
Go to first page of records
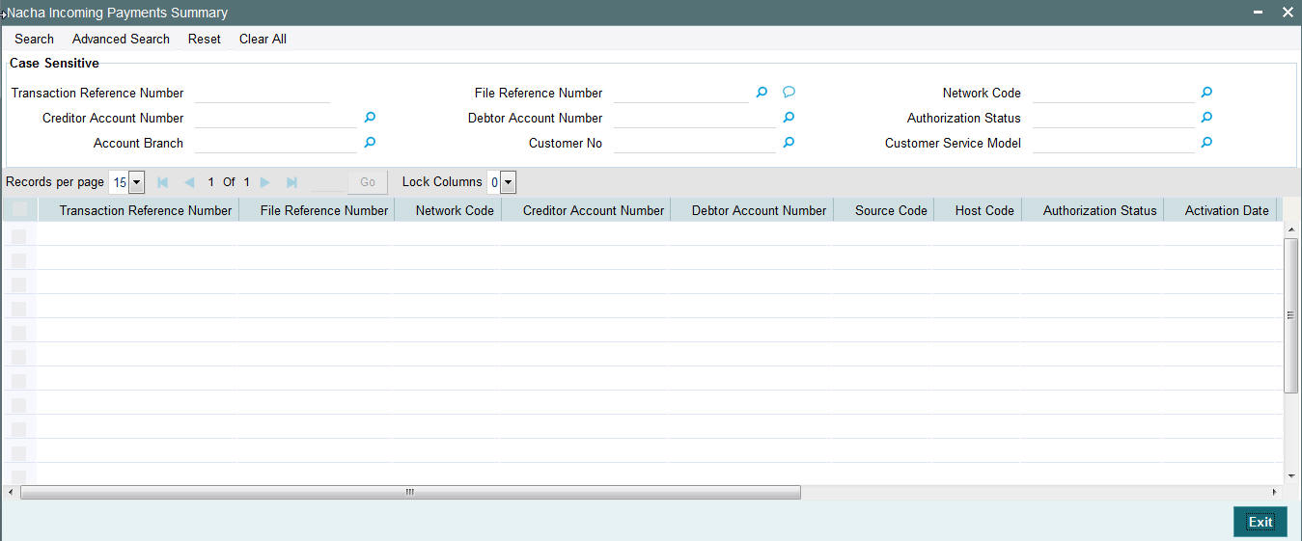pyautogui.click(x=162, y=182)
